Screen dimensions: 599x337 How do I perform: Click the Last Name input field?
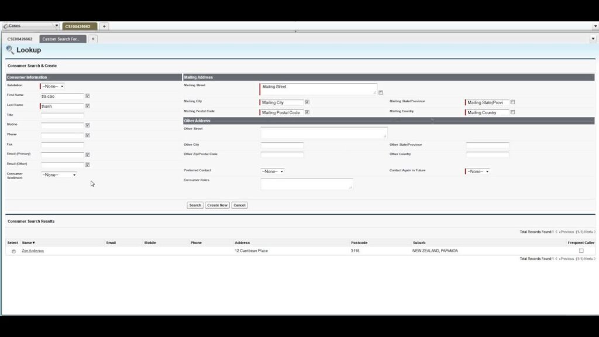pyautogui.click(x=62, y=106)
